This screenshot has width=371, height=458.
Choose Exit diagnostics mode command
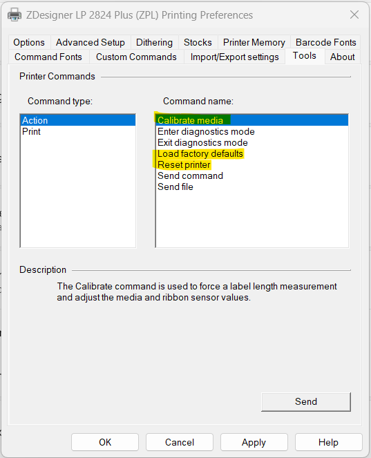tap(252, 142)
